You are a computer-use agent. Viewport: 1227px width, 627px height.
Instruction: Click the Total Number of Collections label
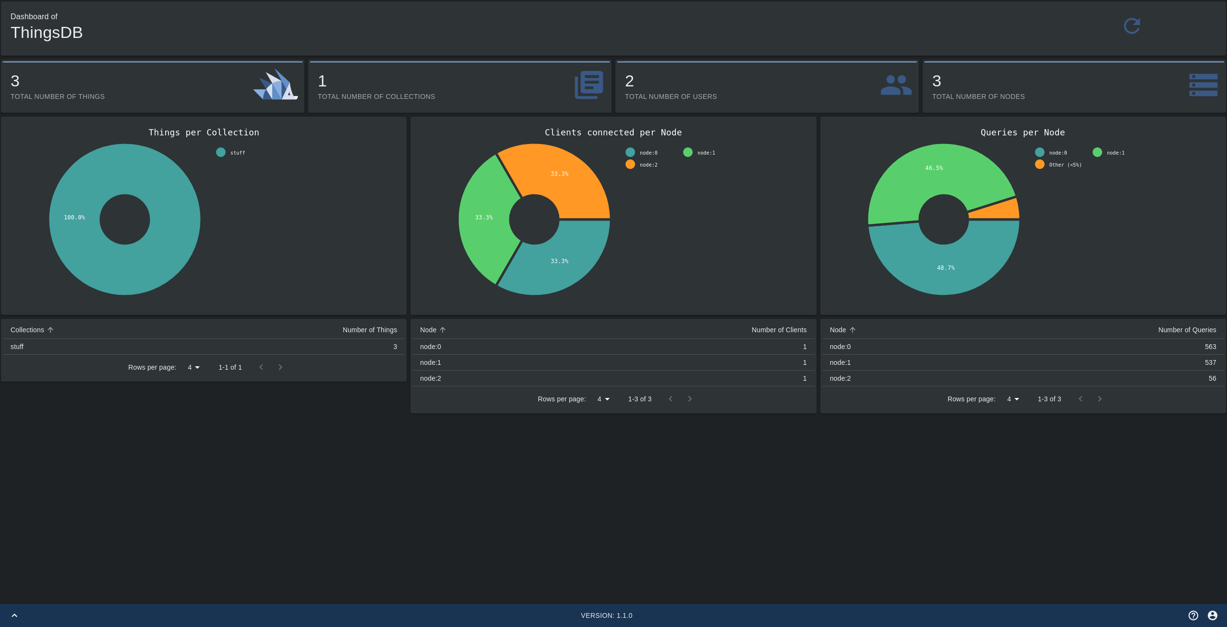coord(376,96)
